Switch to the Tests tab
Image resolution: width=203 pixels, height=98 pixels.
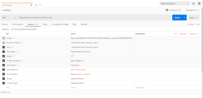[74, 24]
